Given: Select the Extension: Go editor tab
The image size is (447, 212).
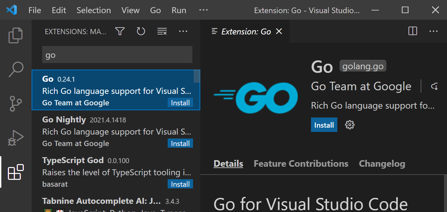Looking at the screenshot, I should click(245, 31).
